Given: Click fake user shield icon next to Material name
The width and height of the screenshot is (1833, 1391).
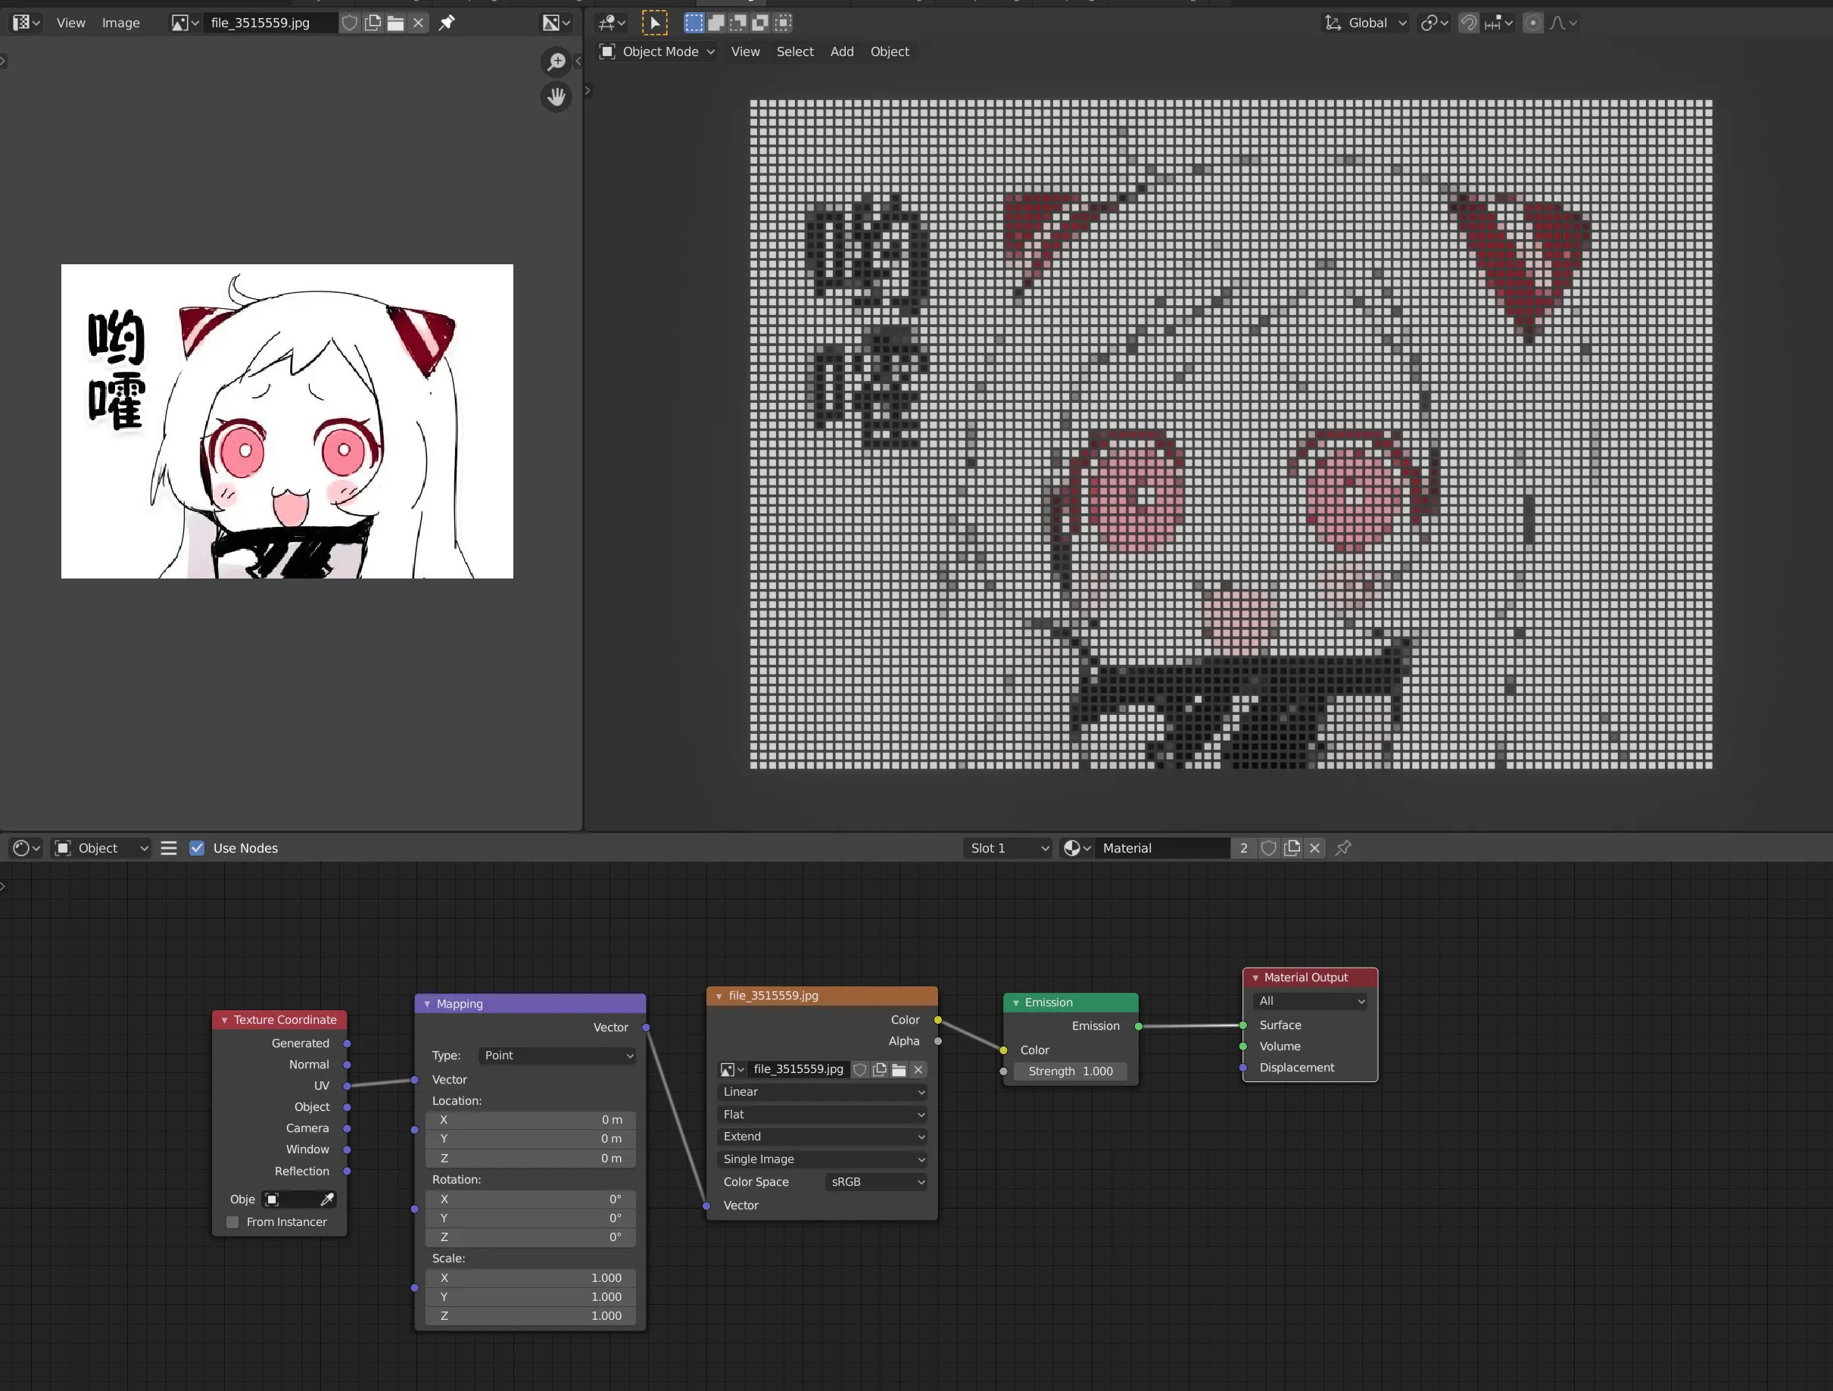Looking at the screenshot, I should [1268, 848].
